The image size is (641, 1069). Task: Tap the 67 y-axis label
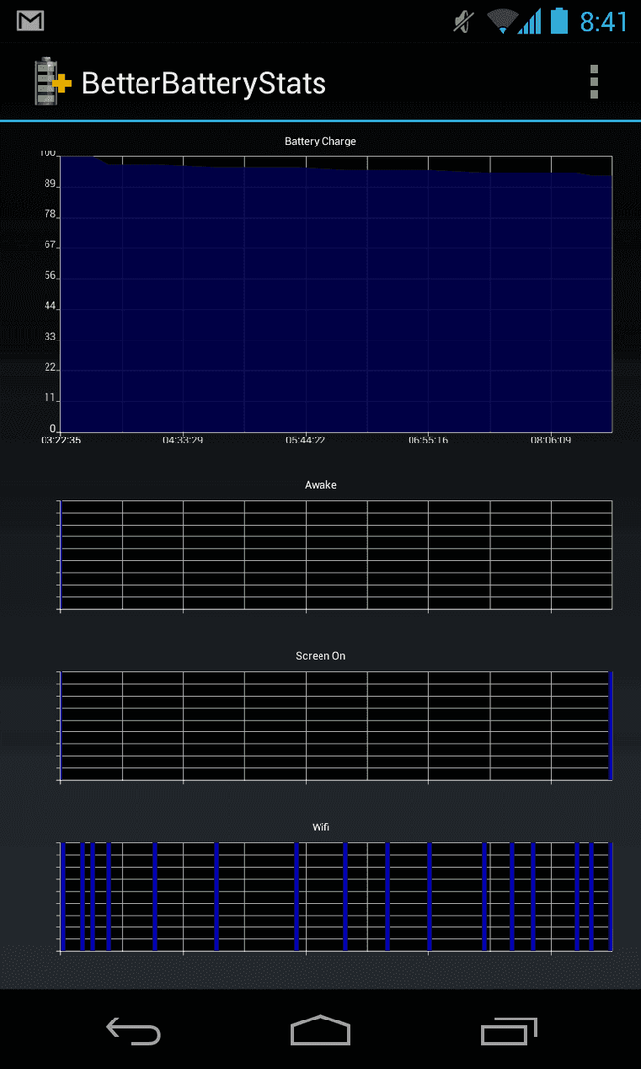click(49, 245)
